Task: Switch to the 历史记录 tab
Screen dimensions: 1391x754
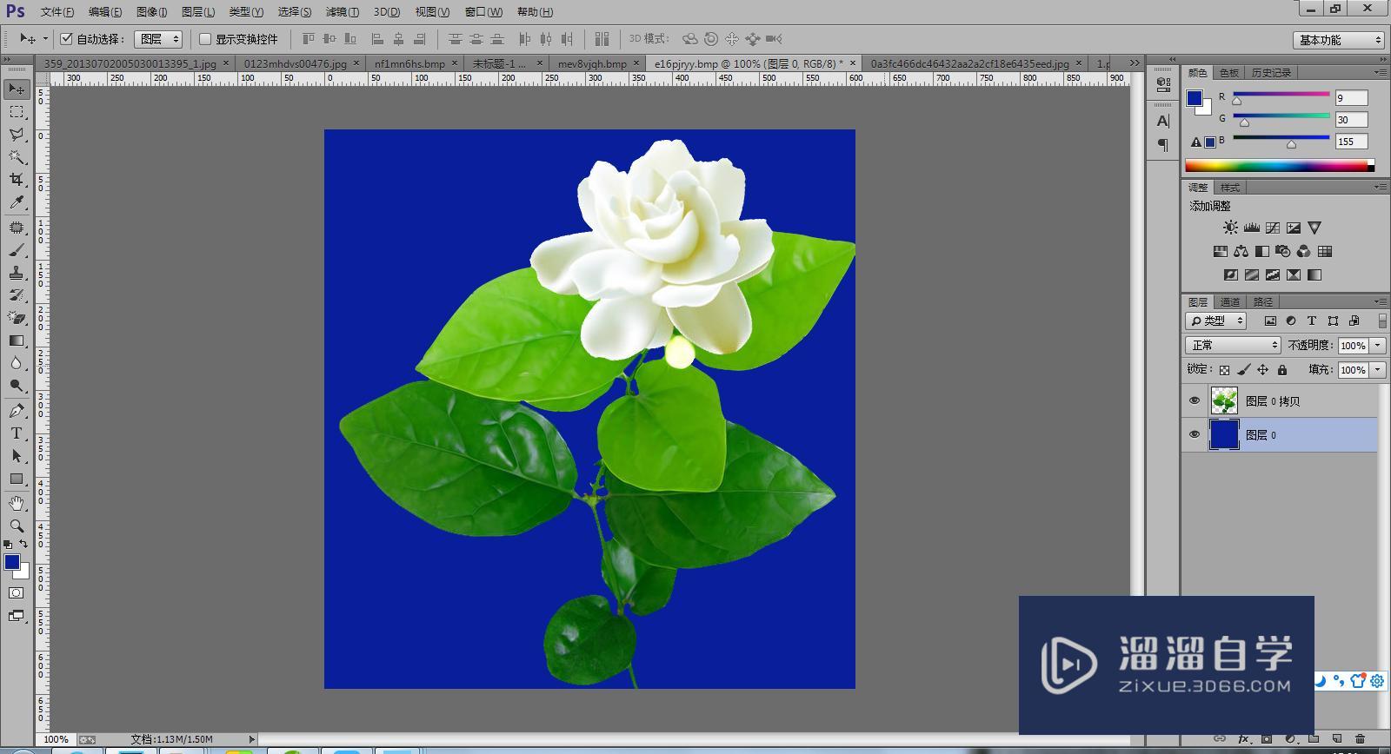Action: pos(1271,73)
